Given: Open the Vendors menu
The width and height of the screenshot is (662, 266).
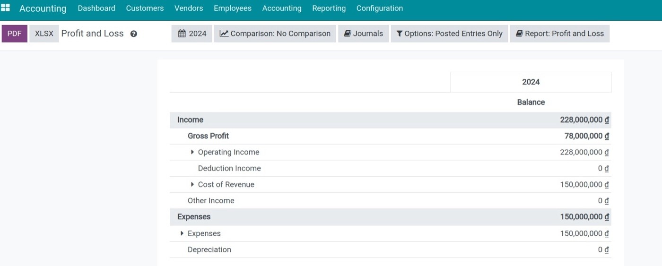Looking at the screenshot, I should [x=189, y=8].
